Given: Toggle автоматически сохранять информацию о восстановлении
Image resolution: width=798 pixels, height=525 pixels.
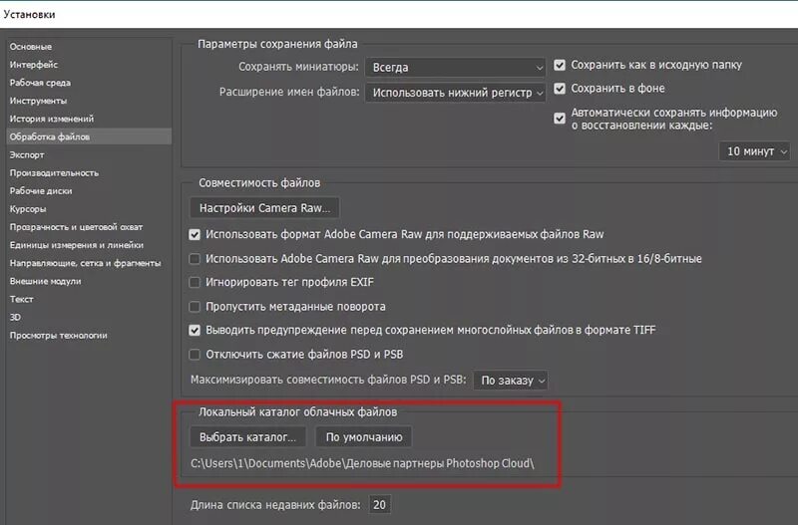Looking at the screenshot, I should click(560, 119).
